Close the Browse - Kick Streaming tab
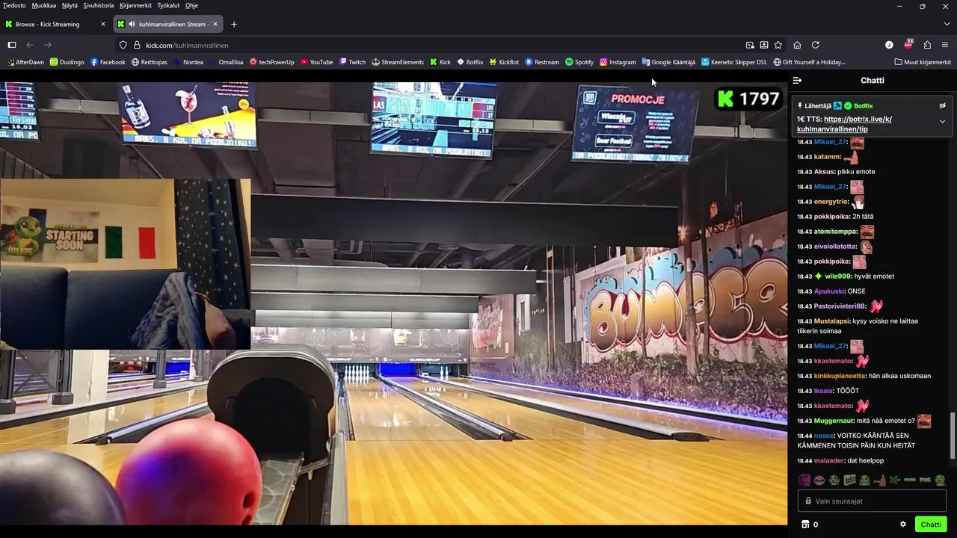Image resolution: width=957 pixels, height=538 pixels. coord(103,24)
